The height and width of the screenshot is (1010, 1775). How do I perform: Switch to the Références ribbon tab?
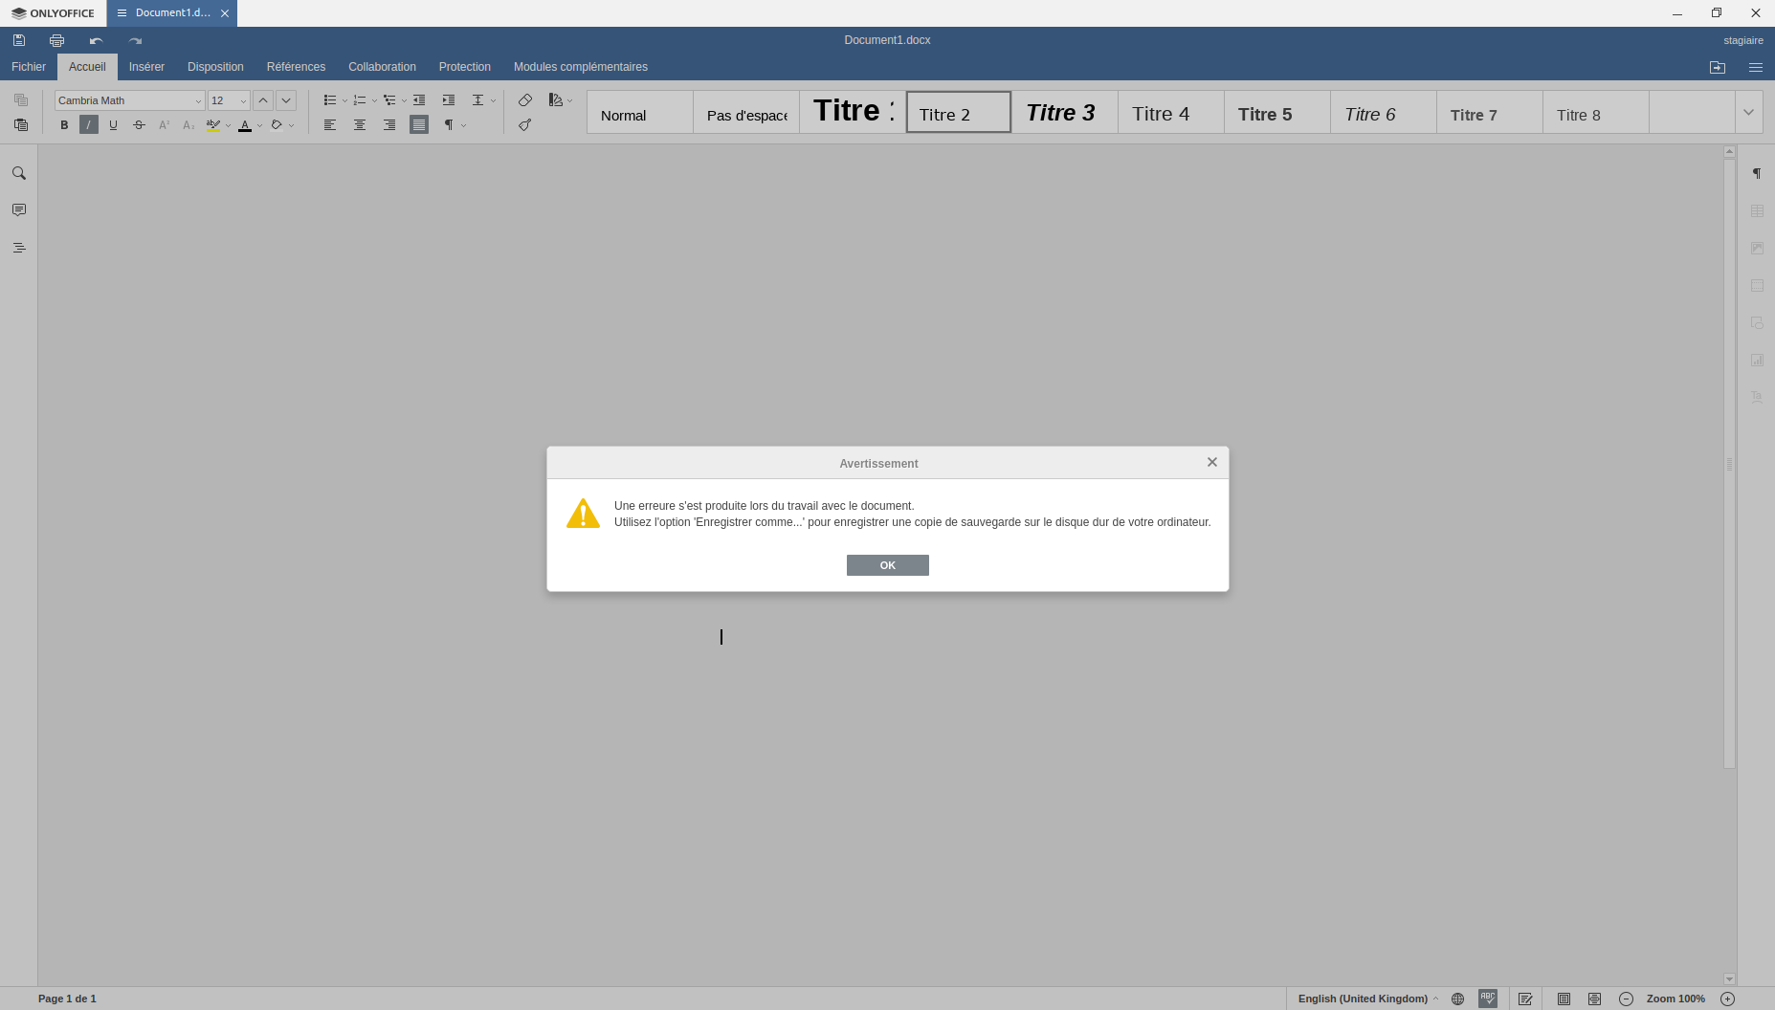tap(296, 67)
